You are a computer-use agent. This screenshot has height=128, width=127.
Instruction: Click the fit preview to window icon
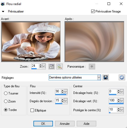click(52, 67)
